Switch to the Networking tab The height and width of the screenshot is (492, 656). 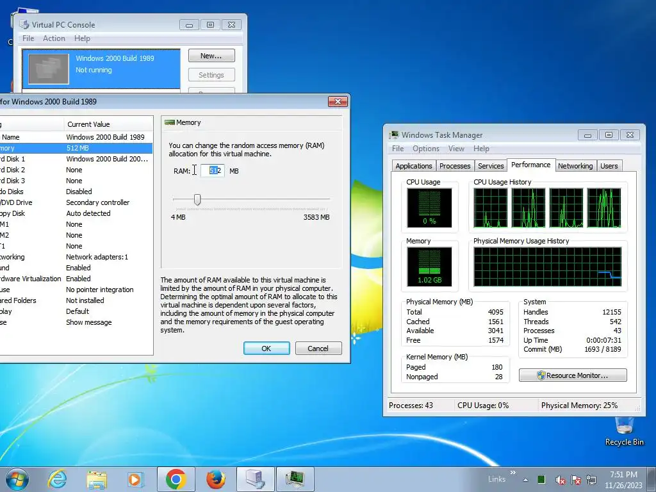[575, 166]
